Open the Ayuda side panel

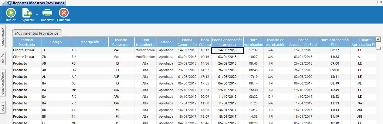(3, 58)
